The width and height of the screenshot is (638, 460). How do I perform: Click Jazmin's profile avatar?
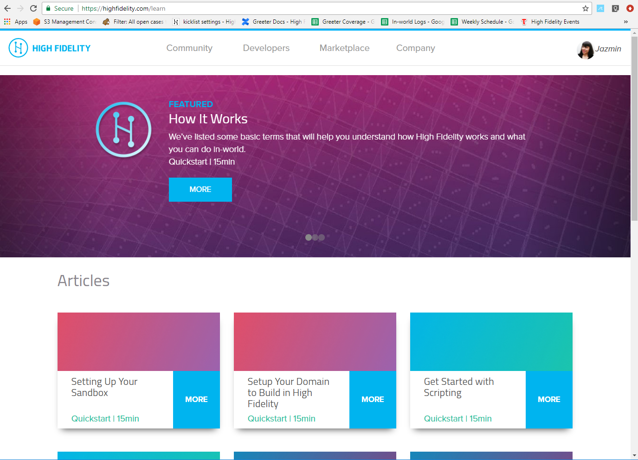pos(586,50)
